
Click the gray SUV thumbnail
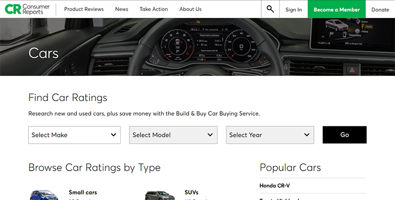[160, 195]
